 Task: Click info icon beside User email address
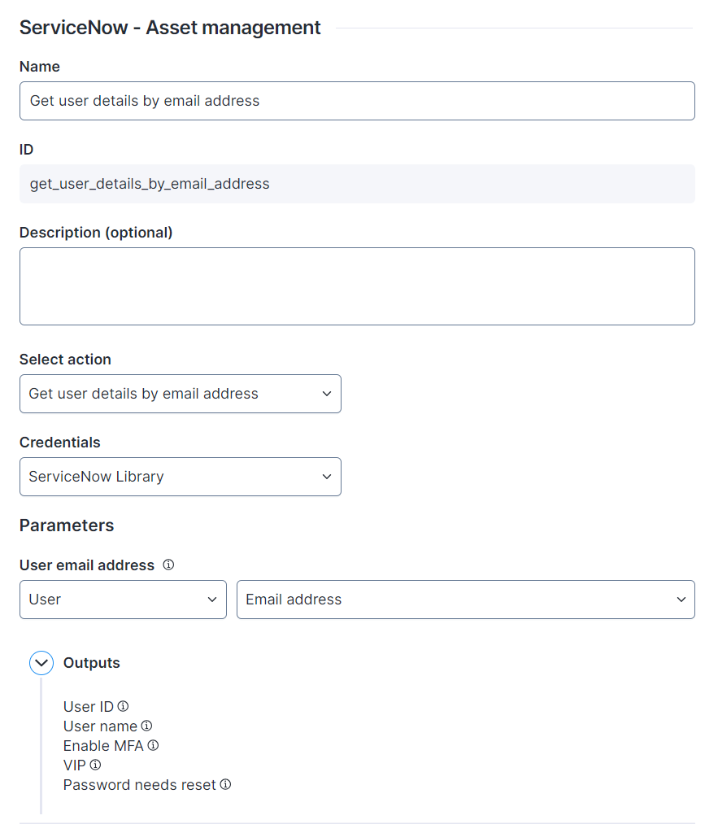168,565
